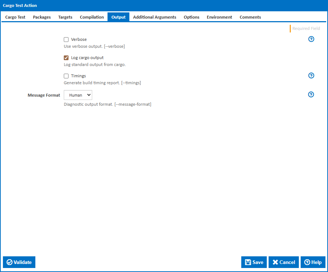This screenshot has width=328, height=272.
Task: Open the Comments tab
Action: tap(250, 17)
